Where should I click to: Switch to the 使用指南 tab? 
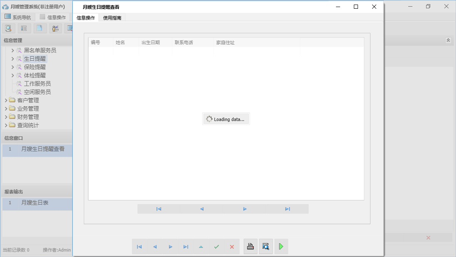(112, 18)
